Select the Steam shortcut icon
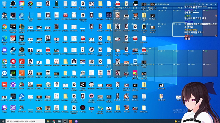The image size is (220, 123). [x=13, y=51]
